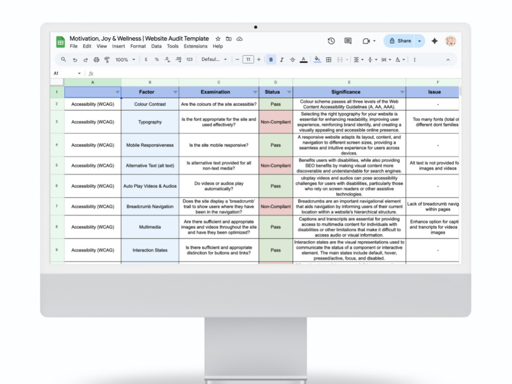Format as percent

[157, 59]
